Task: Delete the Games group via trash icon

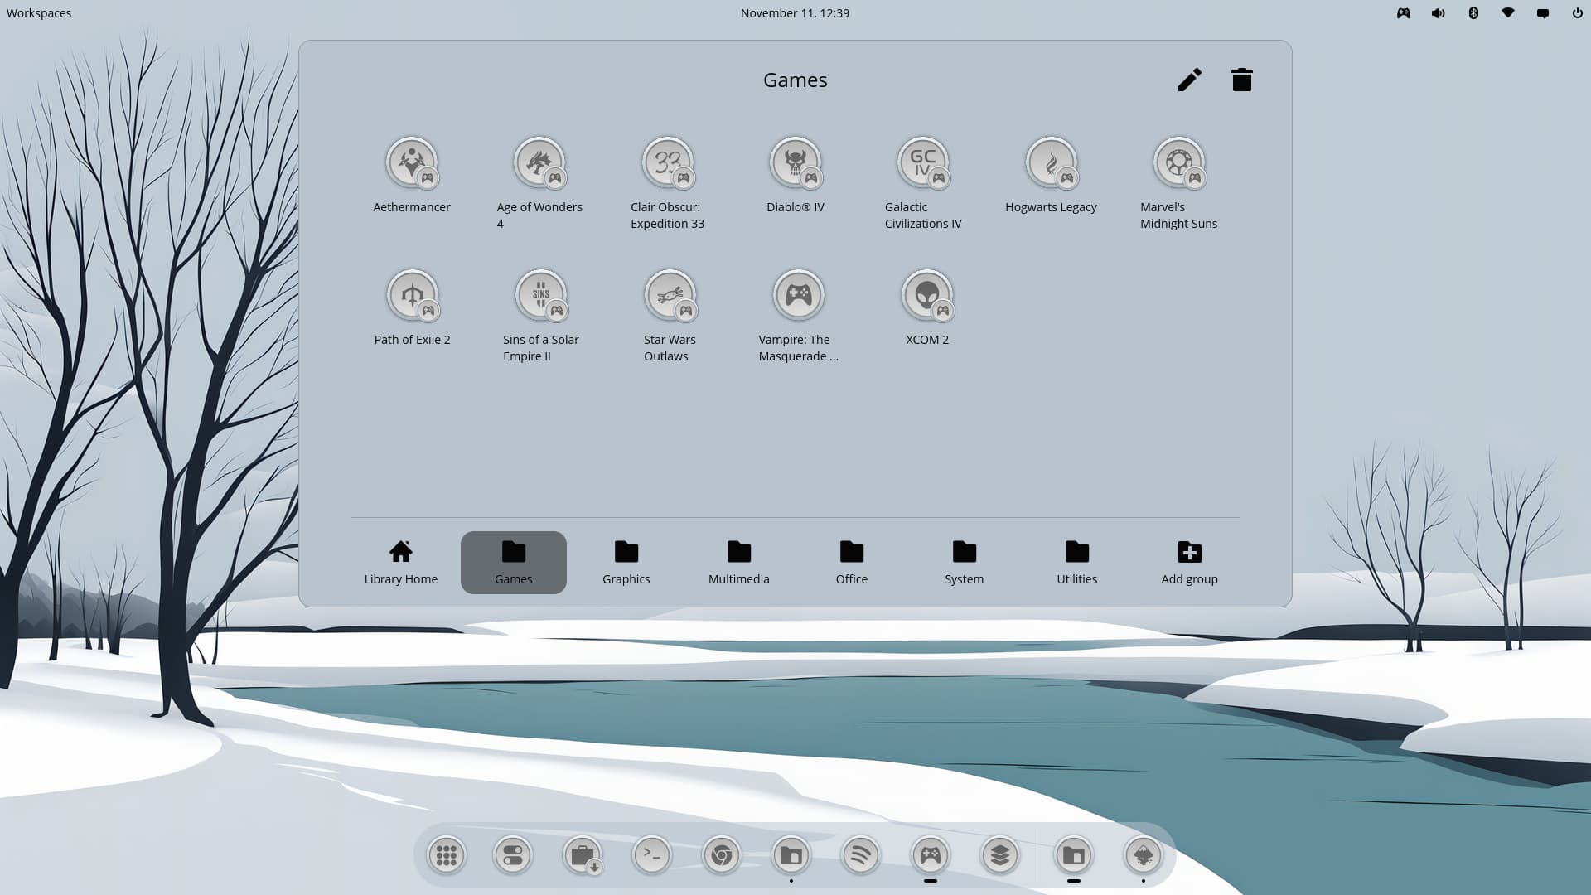Action: (1241, 80)
